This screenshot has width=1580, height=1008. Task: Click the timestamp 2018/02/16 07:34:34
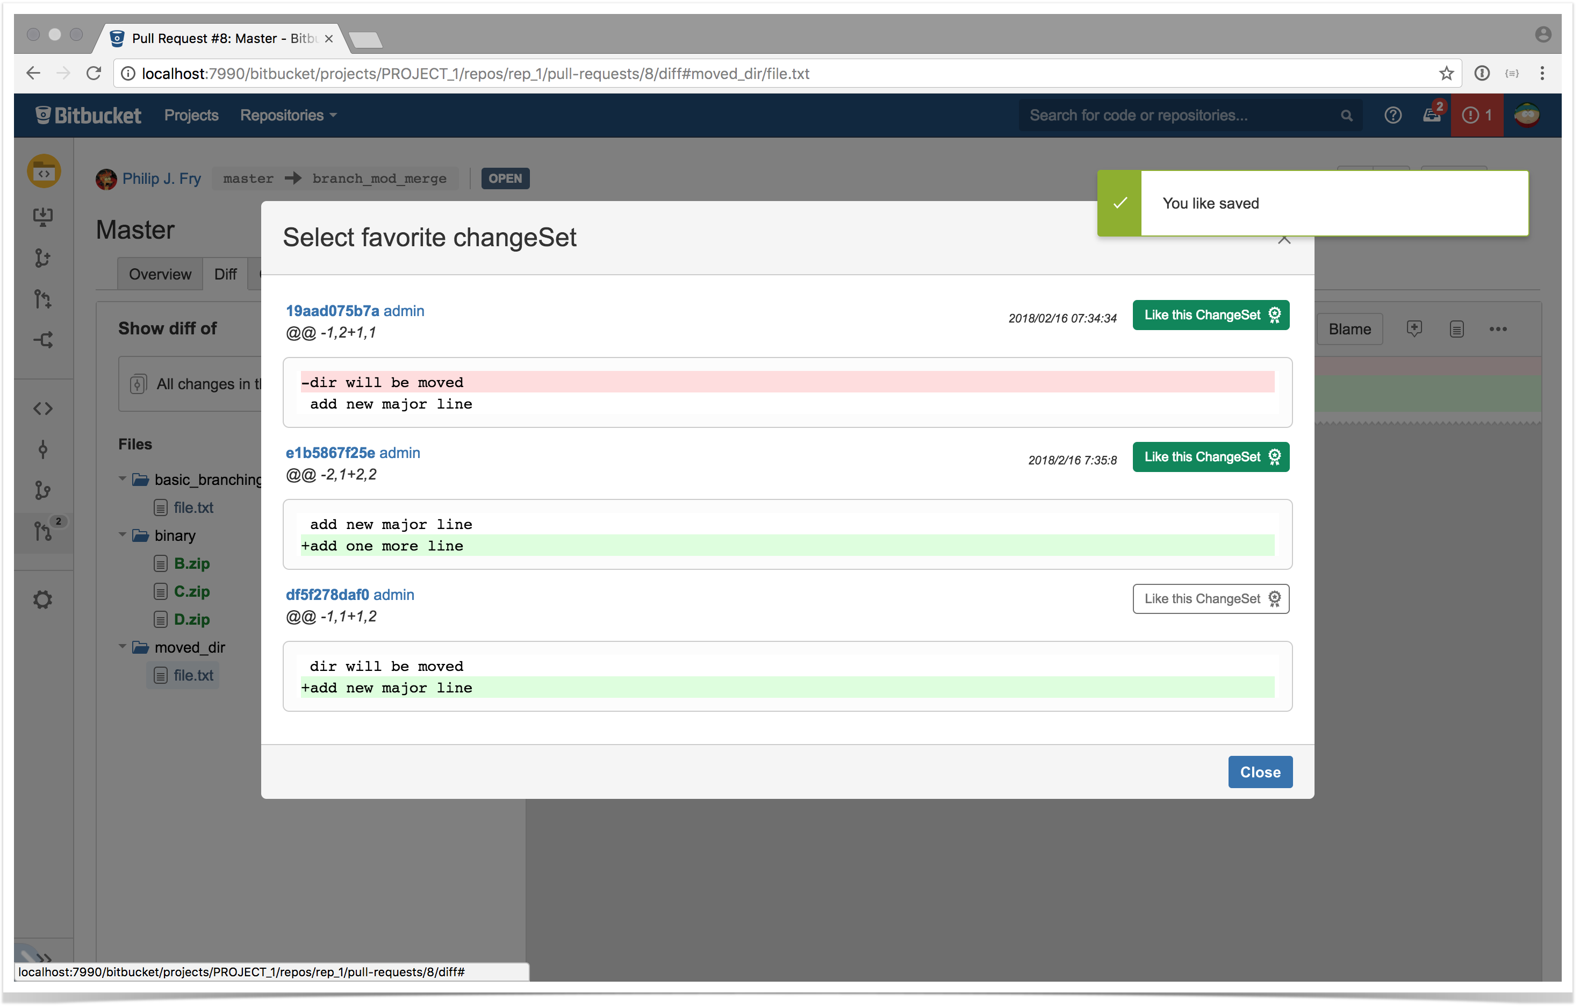[x=1062, y=319]
